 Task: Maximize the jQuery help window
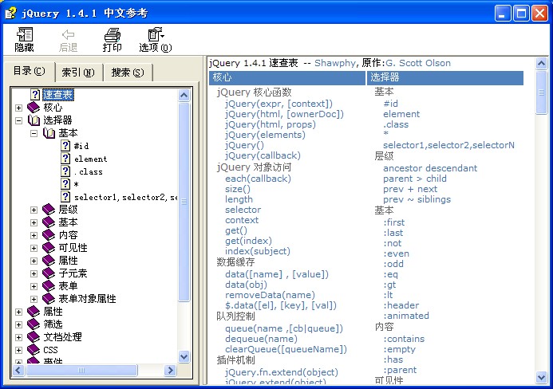coord(521,14)
